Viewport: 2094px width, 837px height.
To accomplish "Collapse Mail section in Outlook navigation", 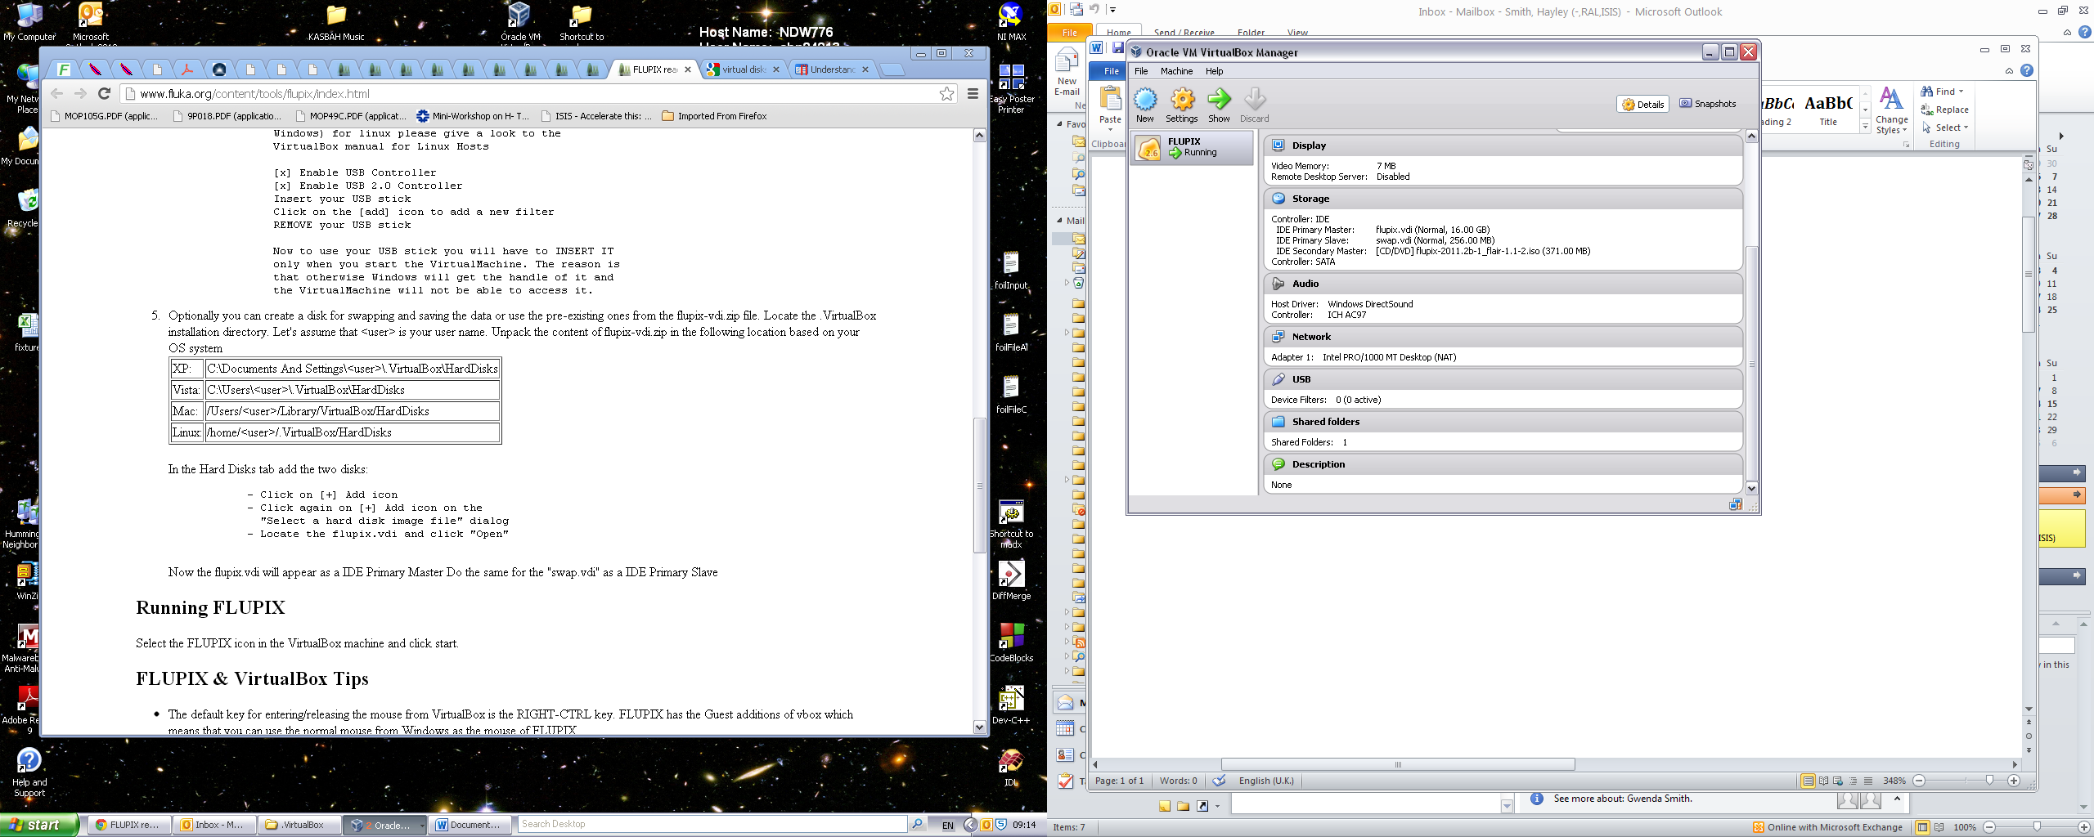I will (1060, 221).
